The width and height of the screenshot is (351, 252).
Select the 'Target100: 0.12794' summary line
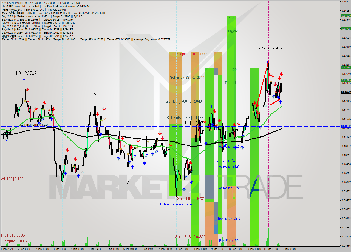pyautogui.click(x=86, y=39)
